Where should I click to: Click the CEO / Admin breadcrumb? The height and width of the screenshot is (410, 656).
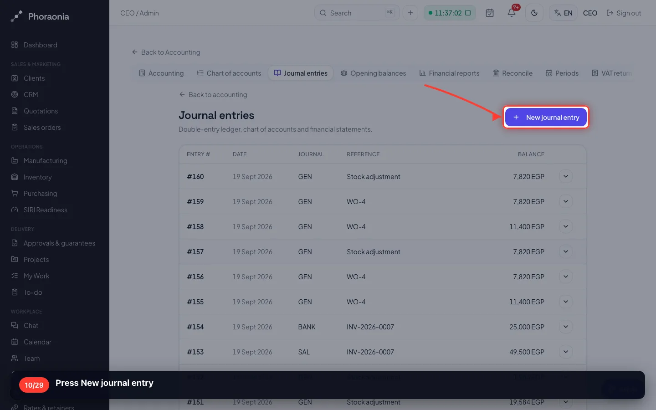click(x=139, y=13)
